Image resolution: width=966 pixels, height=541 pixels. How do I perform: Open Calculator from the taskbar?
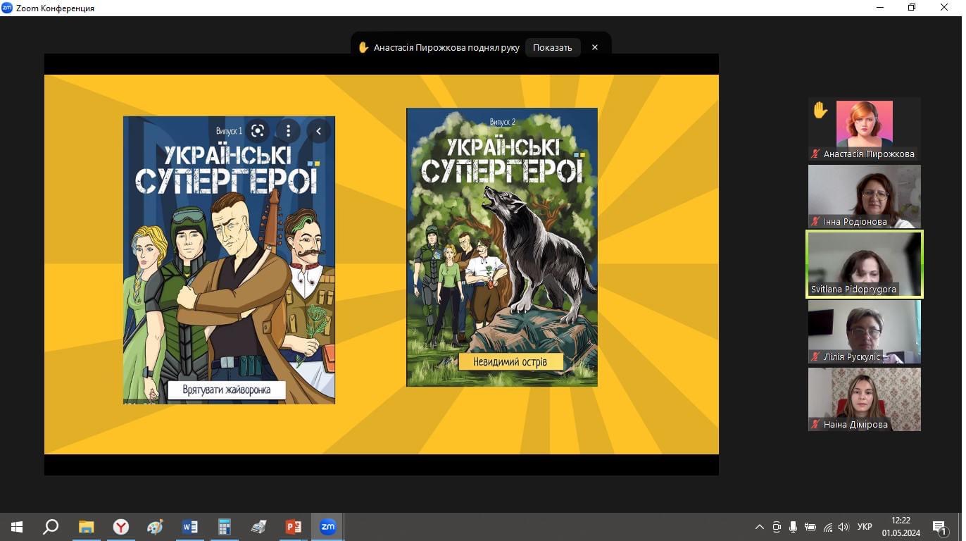tap(224, 527)
